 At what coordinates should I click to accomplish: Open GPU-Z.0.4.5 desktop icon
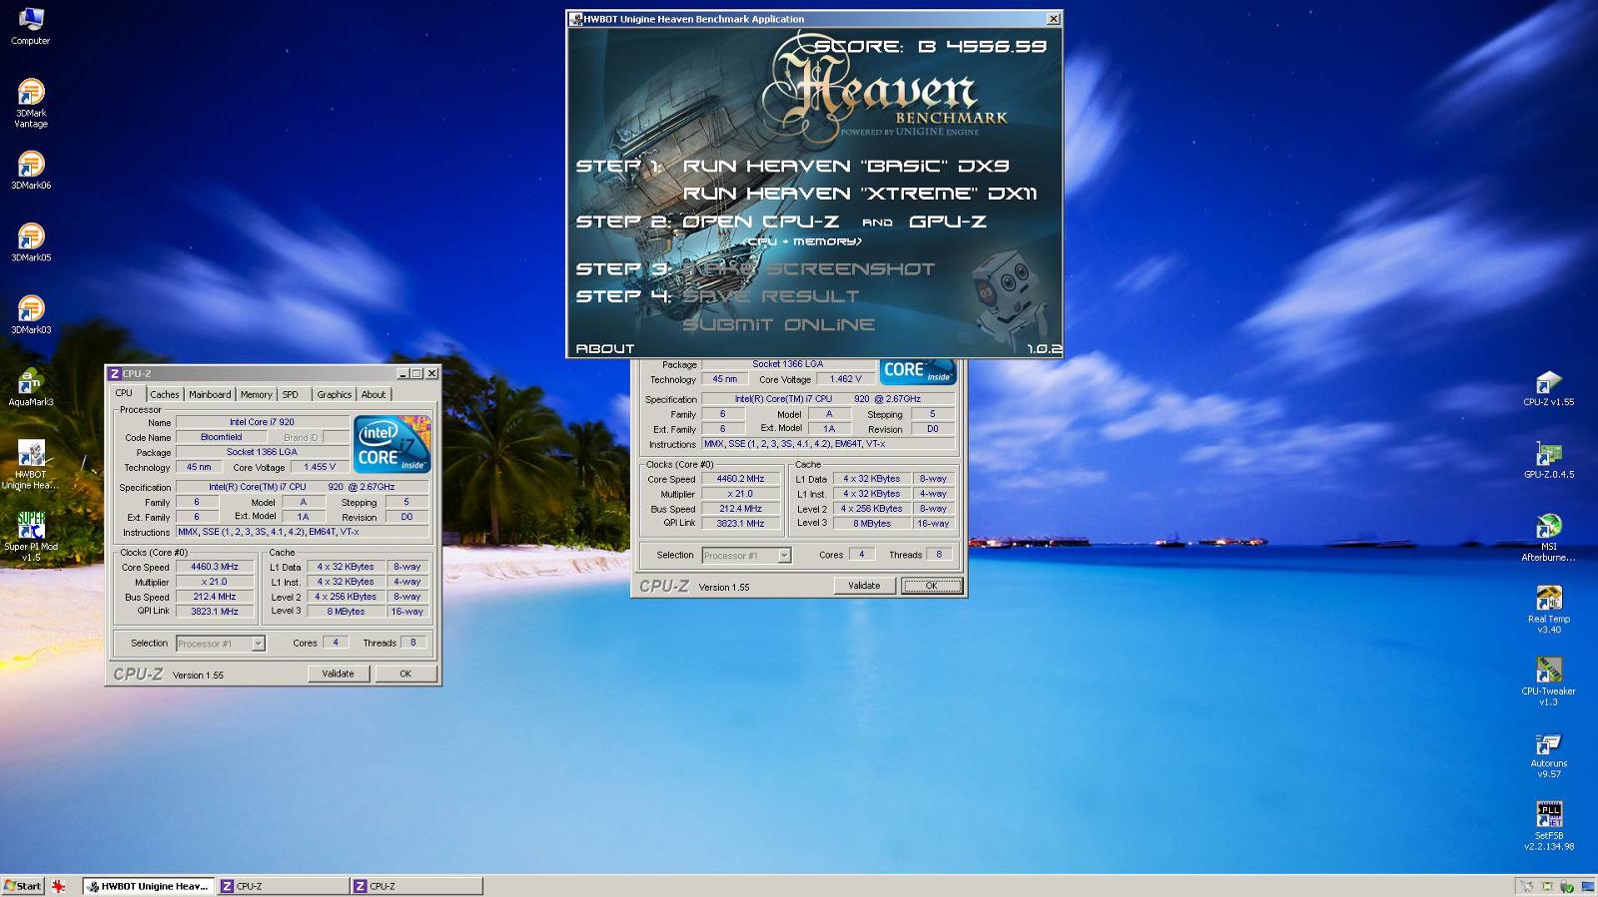pos(1548,459)
